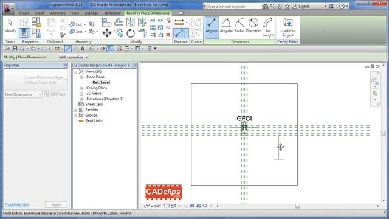
Task: Select the Mirror Pick Axis tool
Action: pyautogui.click(x=131, y=23)
